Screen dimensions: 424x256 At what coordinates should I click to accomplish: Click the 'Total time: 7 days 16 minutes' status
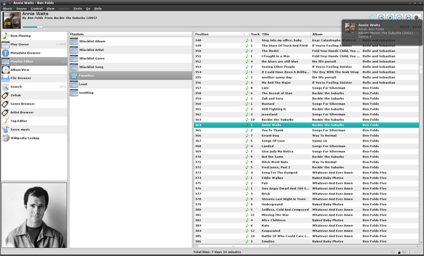coord(217,252)
